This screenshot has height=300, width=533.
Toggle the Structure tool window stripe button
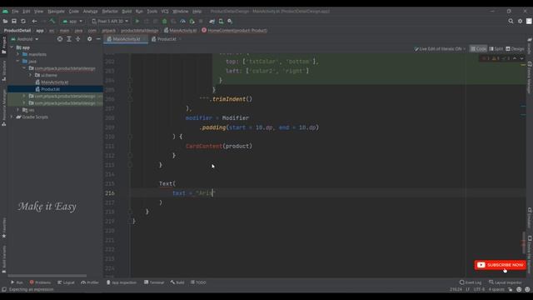coord(3,71)
